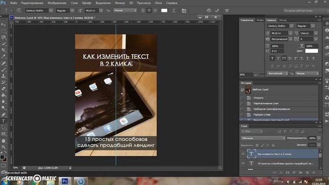Toggle Strikethrough in Character panel
This screenshot has width=329, height=185.
pos(313,58)
